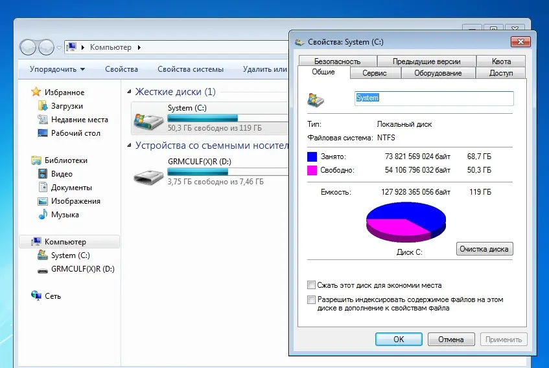Select Сеть label in sidebar
The height and width of the screenshot is (368, 549).
53,296
